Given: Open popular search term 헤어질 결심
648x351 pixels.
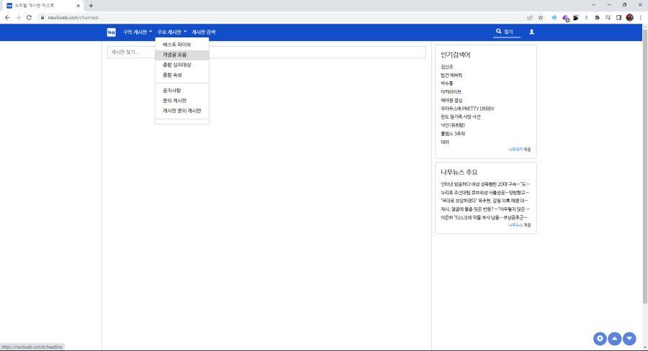Looking at the screenshot, I should tap(451, 101).
